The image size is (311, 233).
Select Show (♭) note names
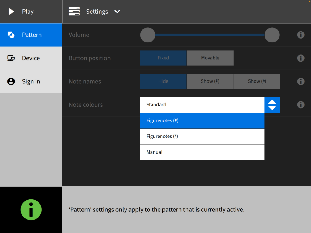coord(257,81)
